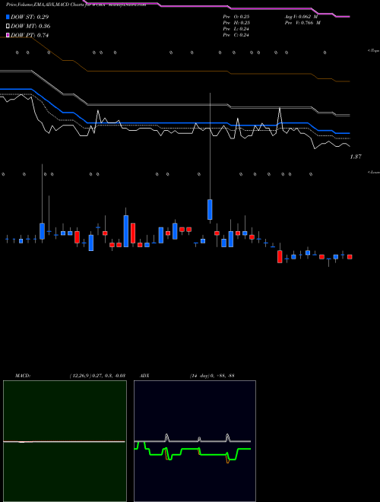Click the 'MACD:' heading label
Viewport: 380px width, 502px height.
[23, 376]
